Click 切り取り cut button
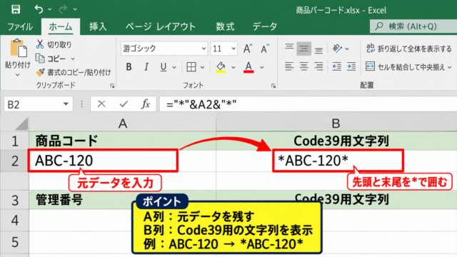 click(x=54, y=44)
